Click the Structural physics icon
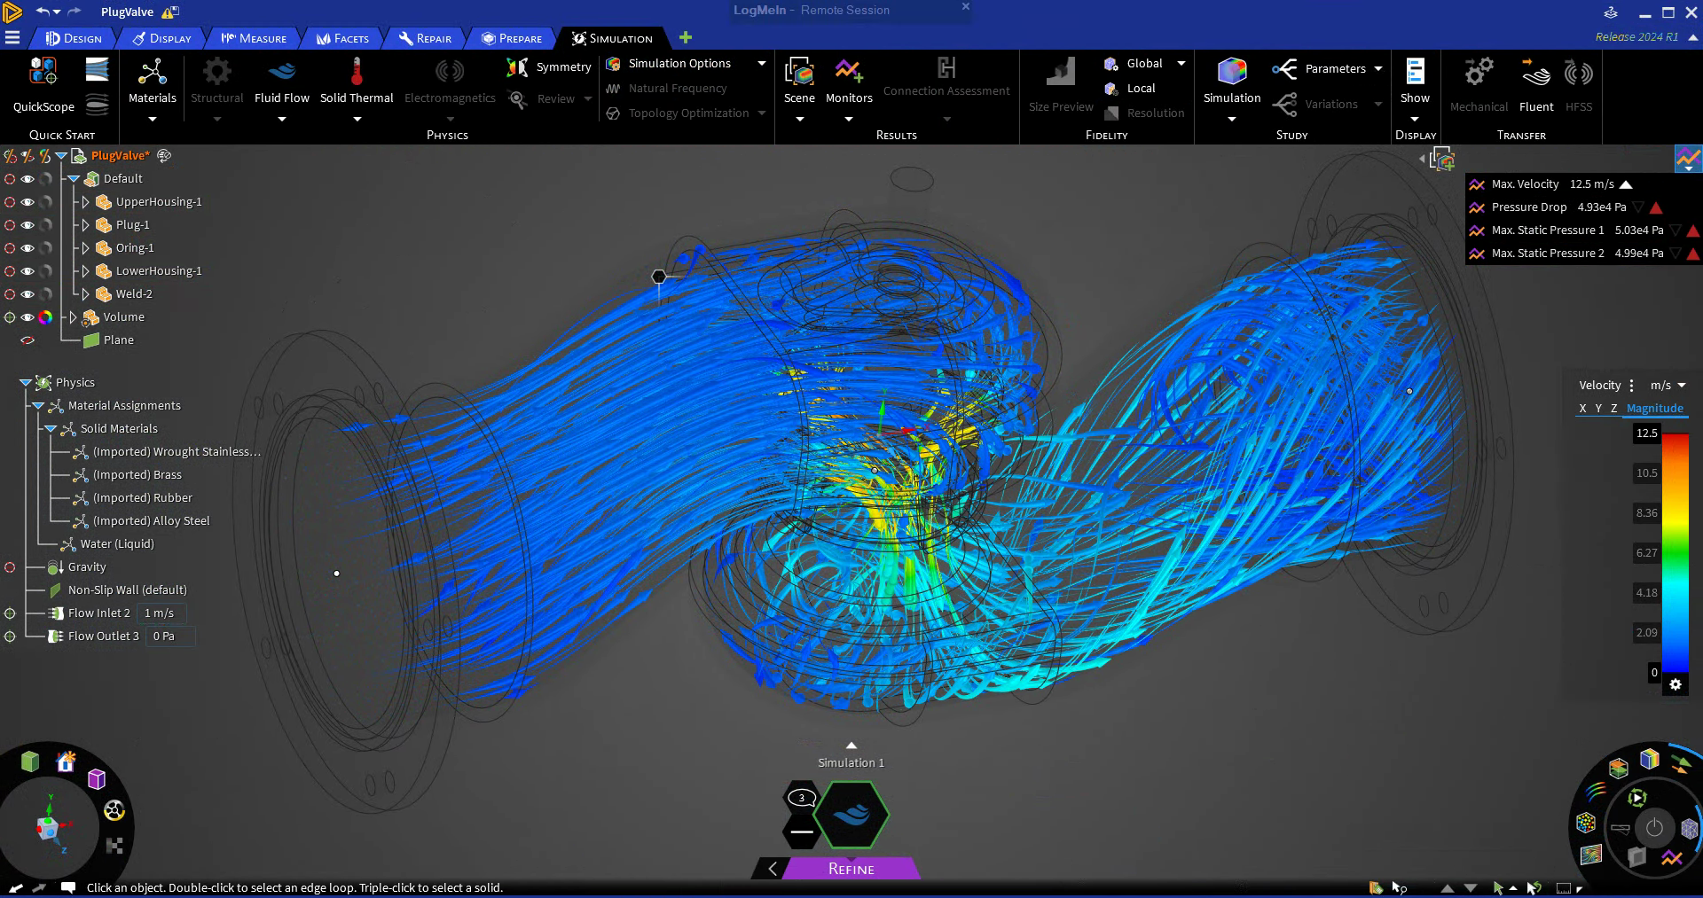The width and height of the screenshot is (1703, 898). click(x=216, y=82)
